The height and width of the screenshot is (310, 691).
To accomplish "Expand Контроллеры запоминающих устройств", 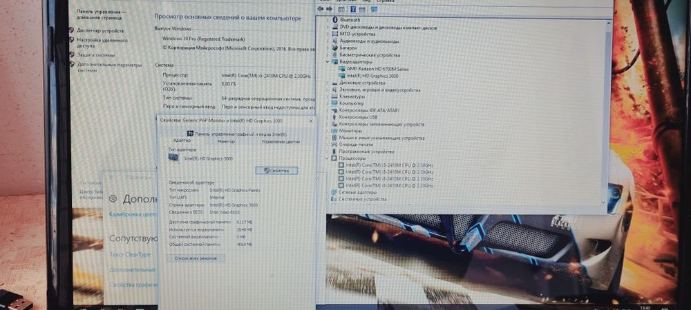I will click(x=328, y=124).
